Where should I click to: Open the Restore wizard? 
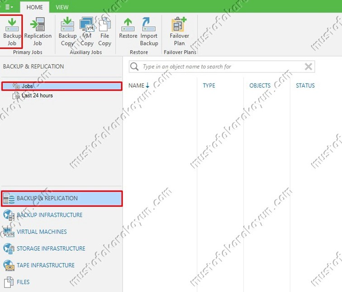128,29
